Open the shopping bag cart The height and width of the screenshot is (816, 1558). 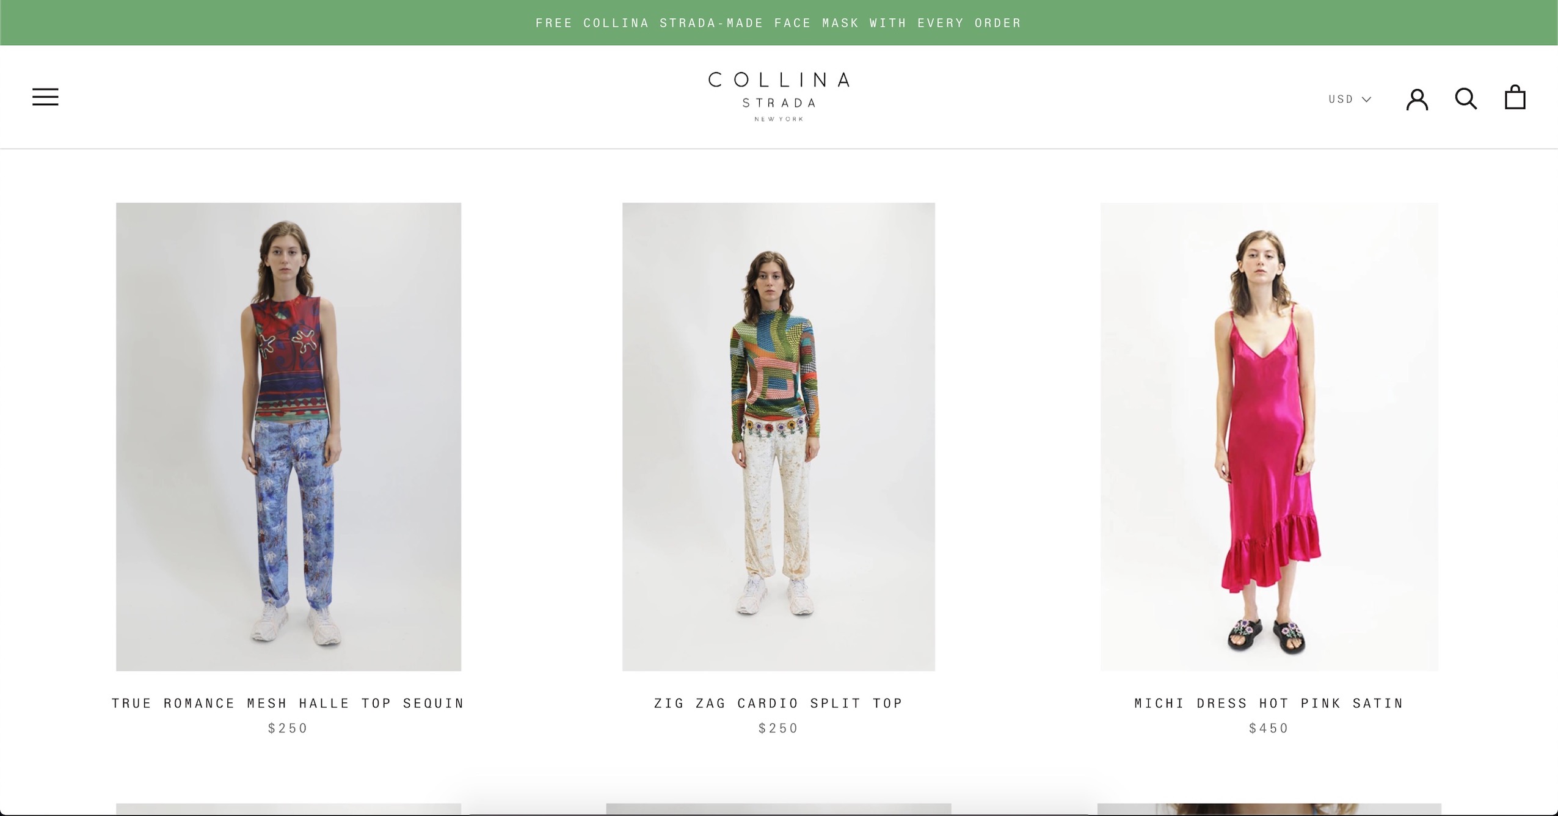coord(1515,97)
